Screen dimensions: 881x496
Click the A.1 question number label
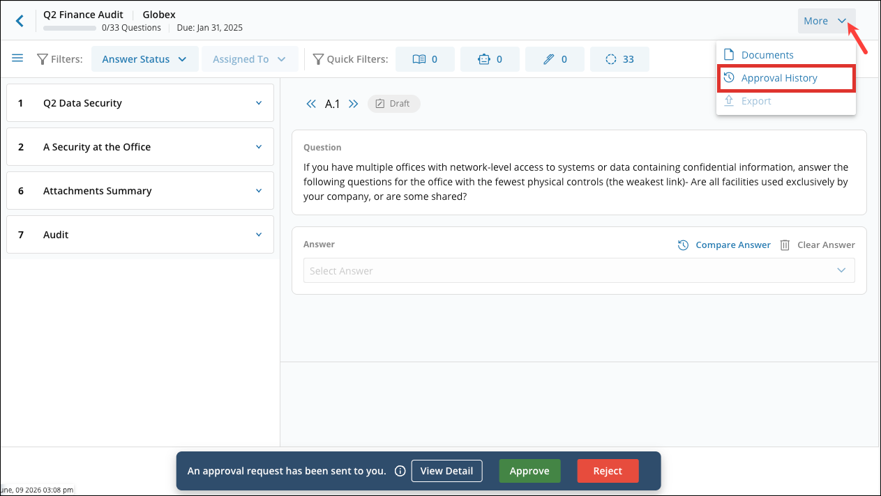333,104
